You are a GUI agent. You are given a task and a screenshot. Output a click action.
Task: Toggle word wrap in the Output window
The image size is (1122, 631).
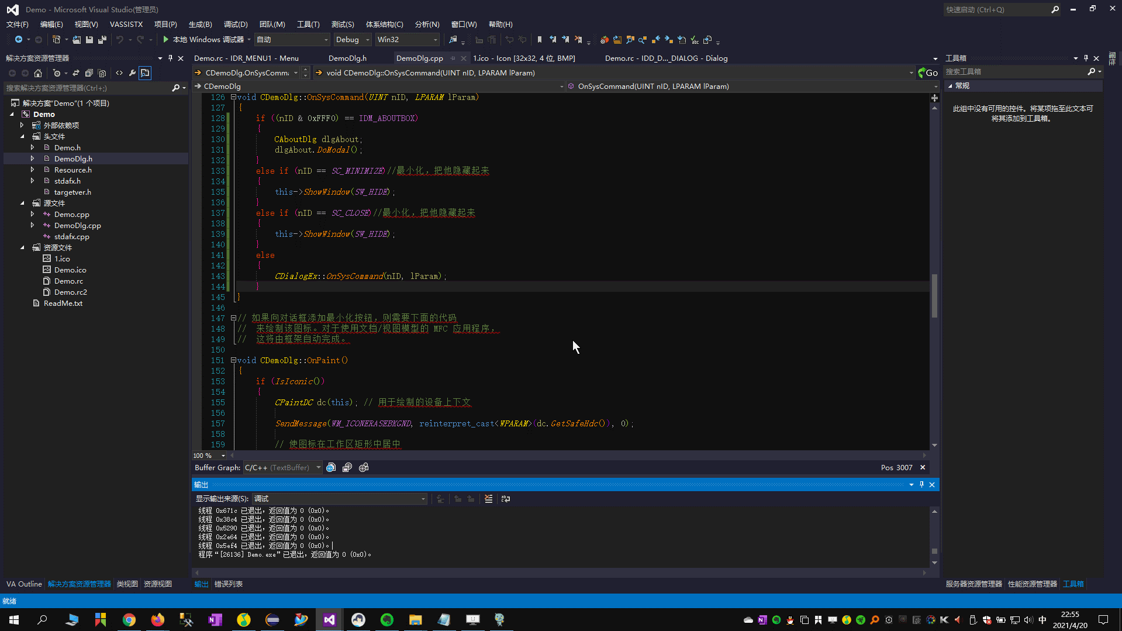(506, 499)
